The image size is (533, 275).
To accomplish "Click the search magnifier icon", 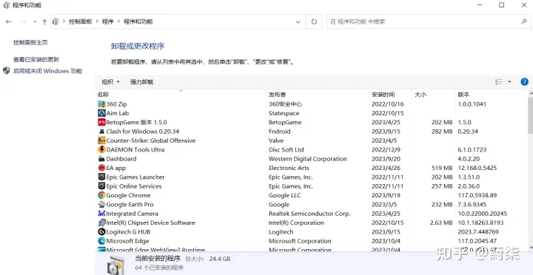I will (524, 21).
